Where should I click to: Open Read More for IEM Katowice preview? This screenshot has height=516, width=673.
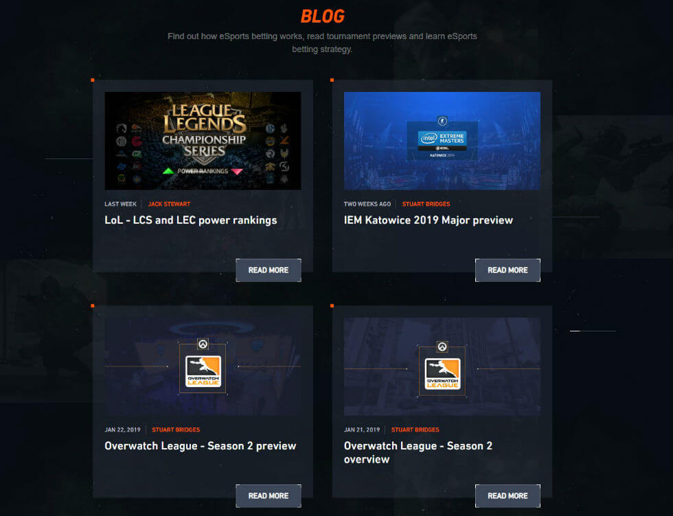(x=507, y=270)
